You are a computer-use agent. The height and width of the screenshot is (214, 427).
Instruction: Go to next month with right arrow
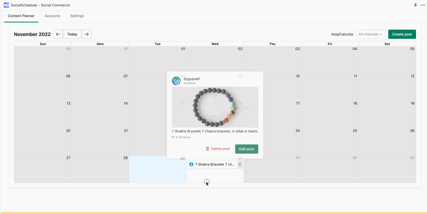[87, 34]
